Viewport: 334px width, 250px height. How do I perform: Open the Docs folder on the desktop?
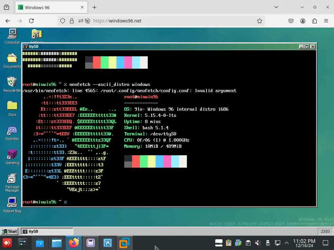coord(12,109)
